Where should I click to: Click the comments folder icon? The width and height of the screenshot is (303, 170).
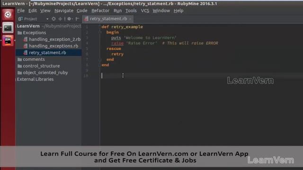click(19, 59)
